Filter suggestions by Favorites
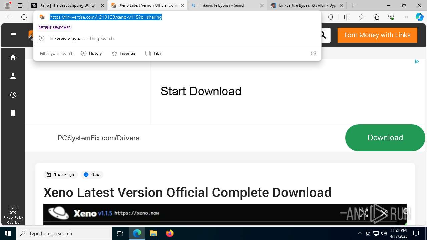This screenshot has height=240, width=427. pyautogui.click(x=123, y=53)
